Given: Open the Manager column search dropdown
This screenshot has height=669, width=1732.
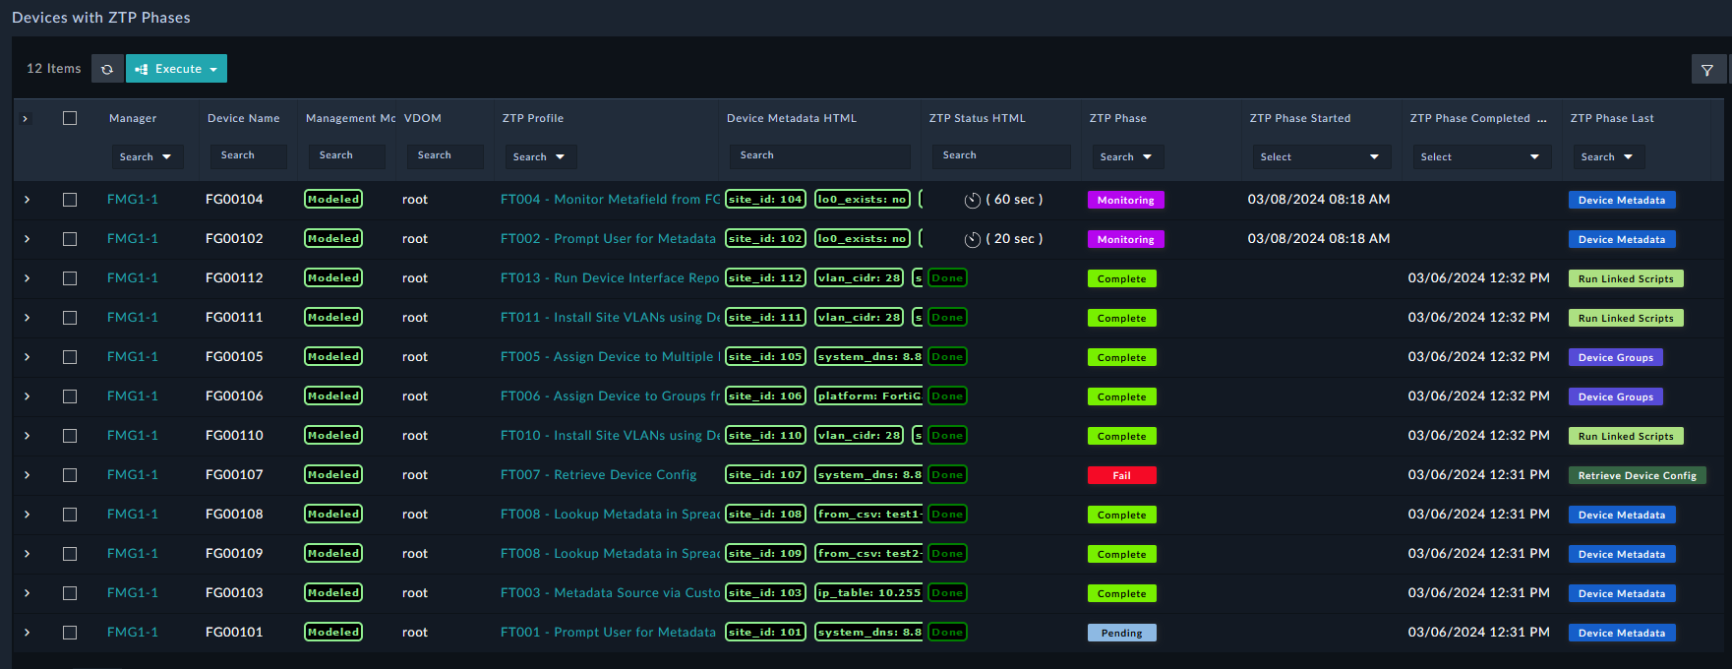Looking at the screenshot, I should click(x=147, y=156).
